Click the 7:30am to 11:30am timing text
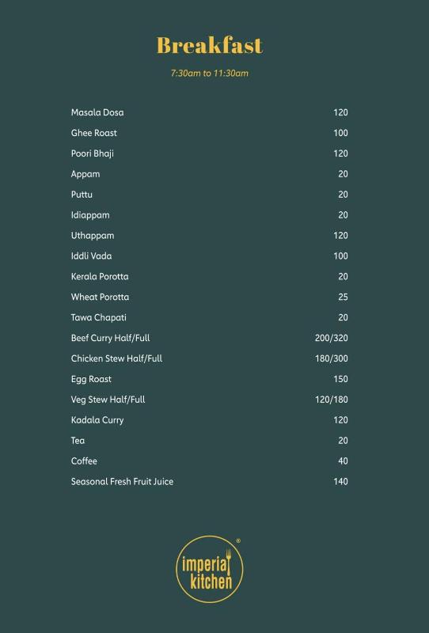The height and width of the screenshot is (633, 429). (x=209, y=73)
